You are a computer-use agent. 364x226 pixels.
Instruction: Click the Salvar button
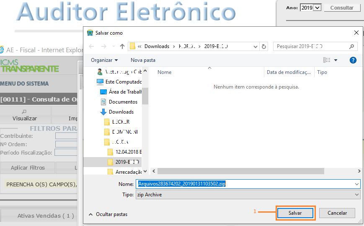pyautogui.click(x=295, y=213)
